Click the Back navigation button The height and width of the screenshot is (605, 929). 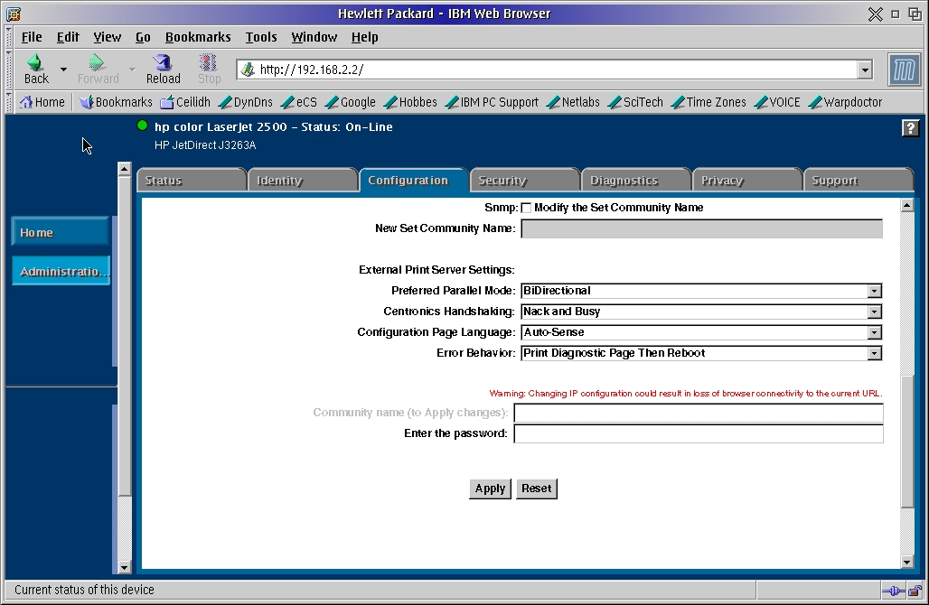[x=36, y=70]
